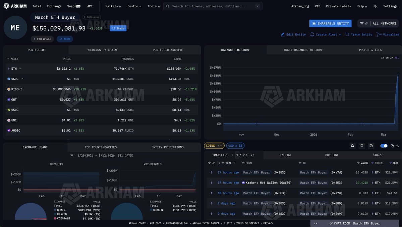Open the Tools dropdown menu
Viewport: 402px width, 227px height.
[x=154, y=6]
